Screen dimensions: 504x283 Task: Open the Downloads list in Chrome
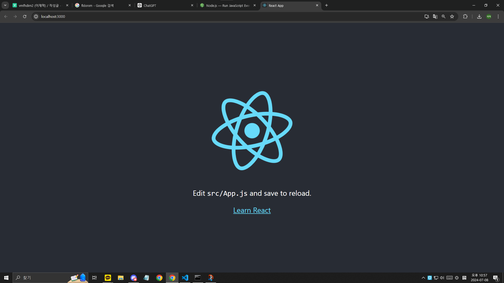[479, 16]
